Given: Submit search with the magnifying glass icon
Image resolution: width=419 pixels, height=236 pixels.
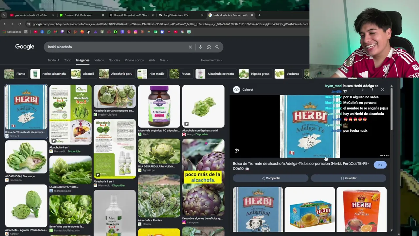Looking at the screenshot, I should (217, 47).
